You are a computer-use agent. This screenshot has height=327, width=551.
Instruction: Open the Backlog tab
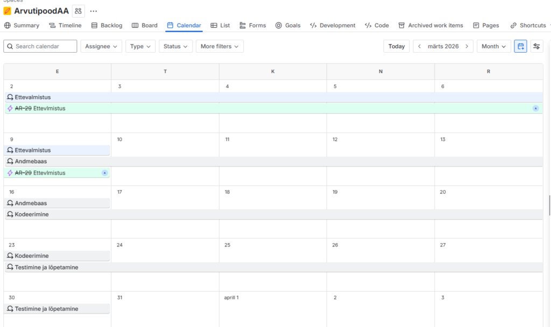[107, 25]
